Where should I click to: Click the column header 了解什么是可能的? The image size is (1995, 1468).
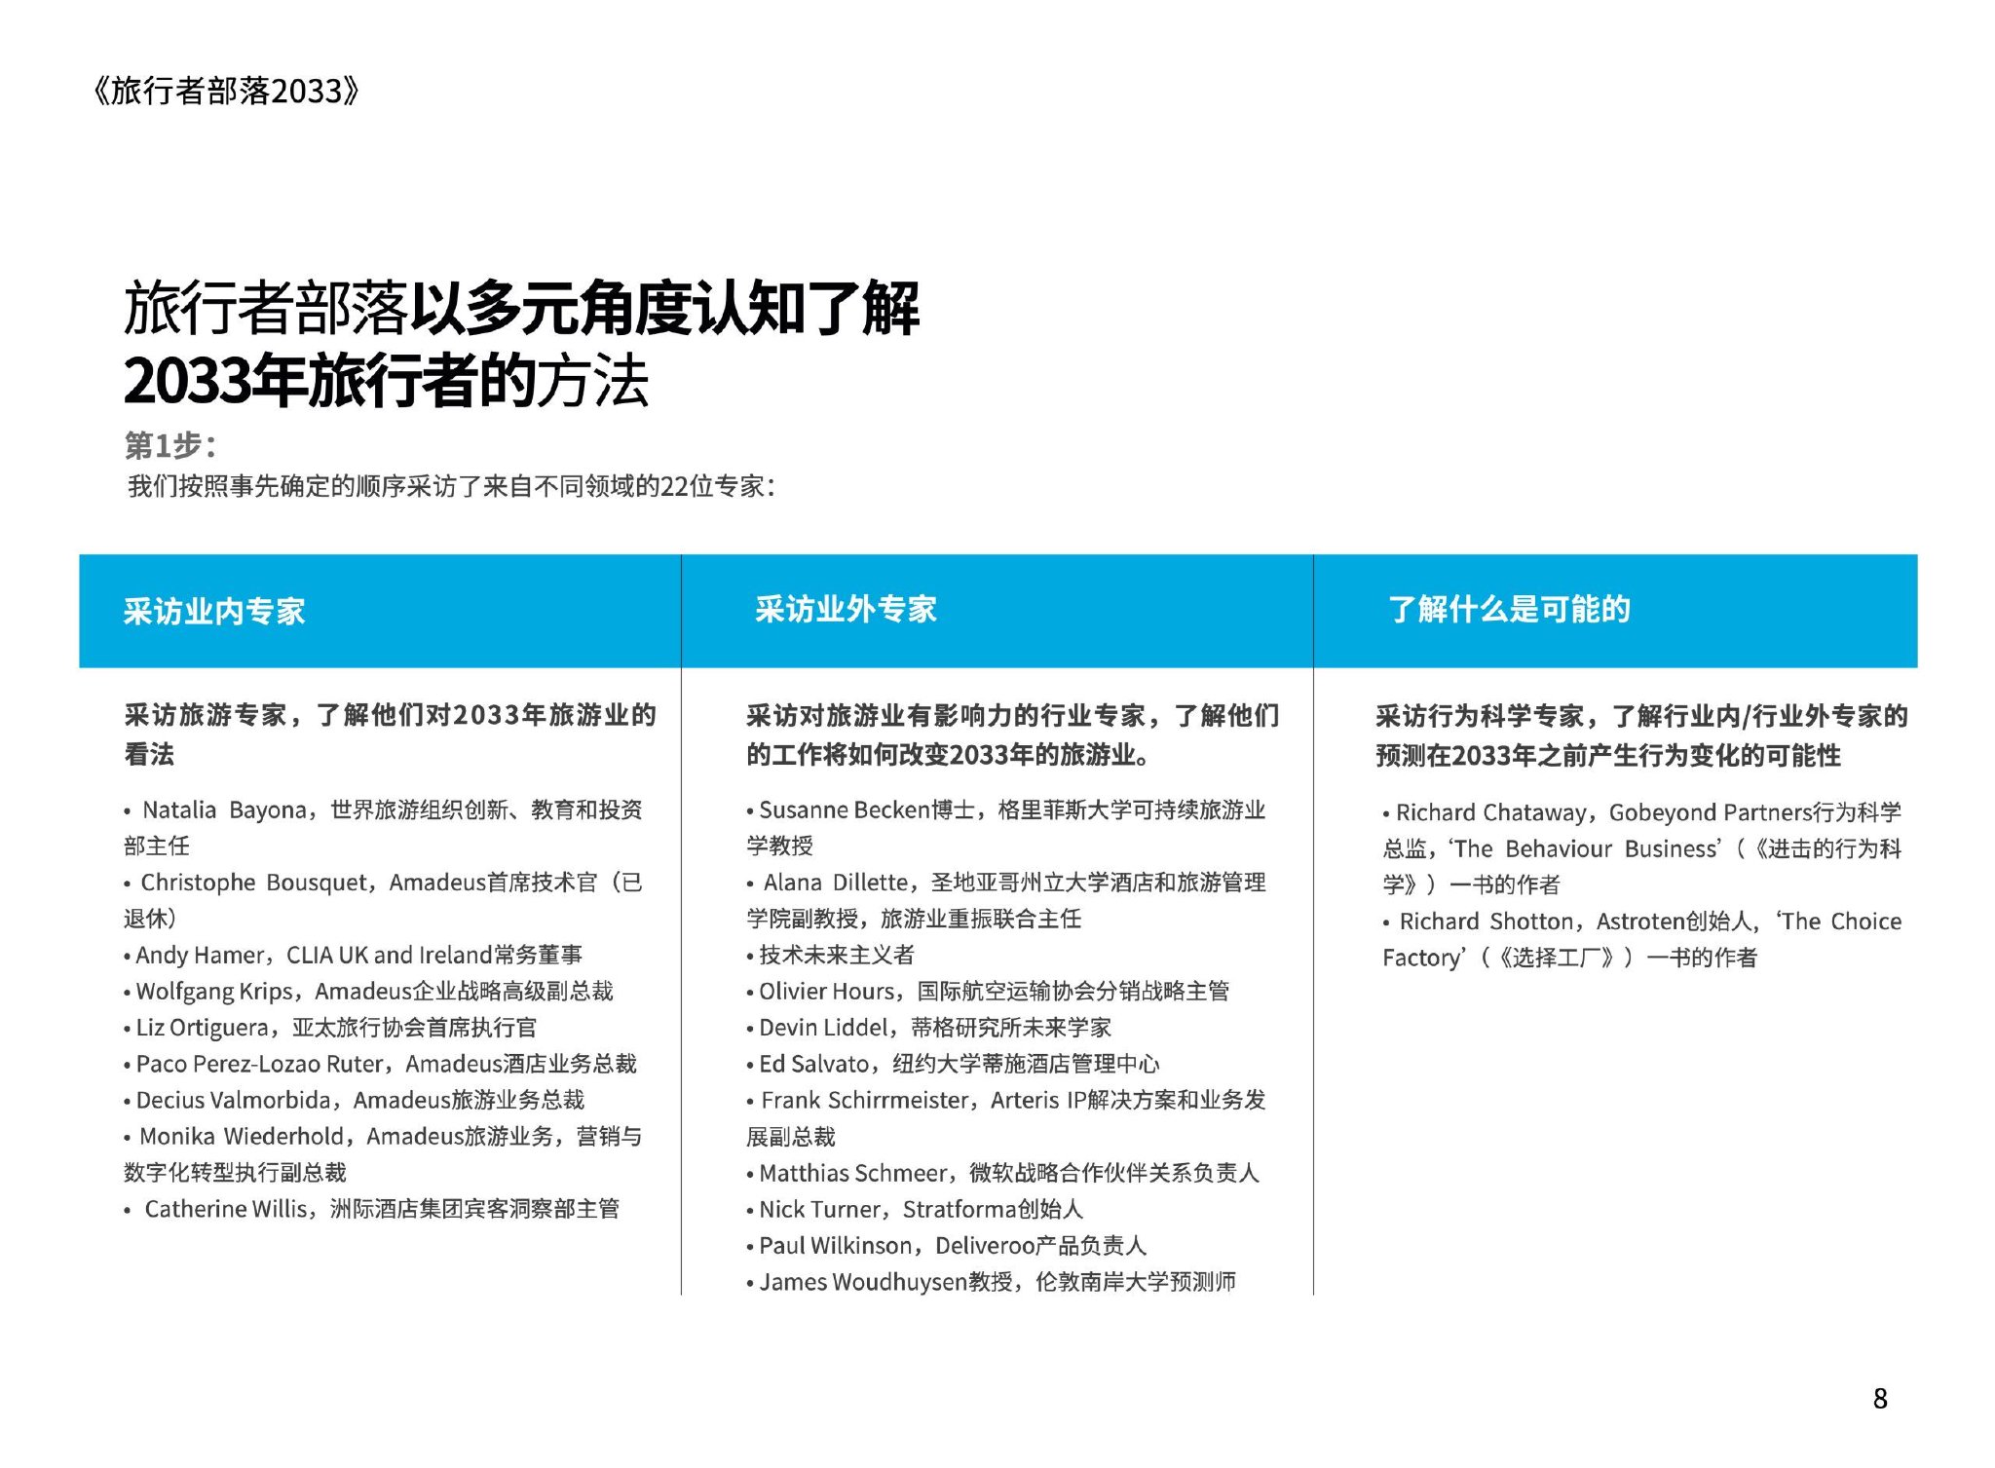1509,610
